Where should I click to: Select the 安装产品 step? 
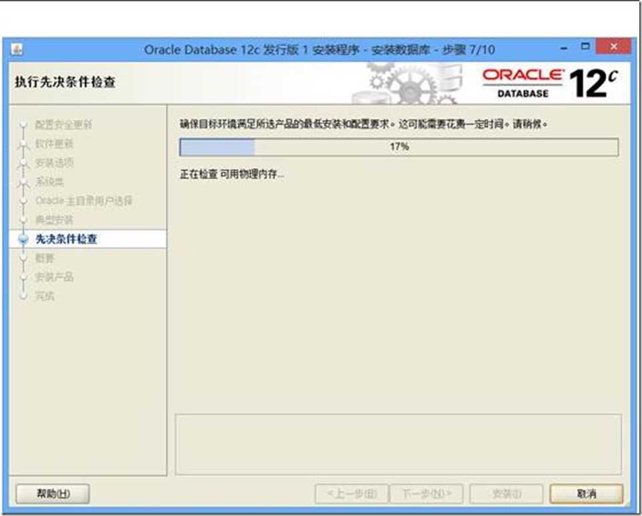54,277
